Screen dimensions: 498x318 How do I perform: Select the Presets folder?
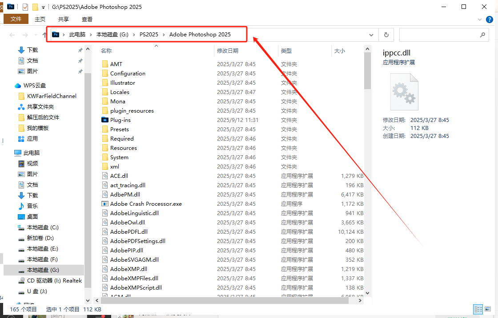[x=120, y=129]
